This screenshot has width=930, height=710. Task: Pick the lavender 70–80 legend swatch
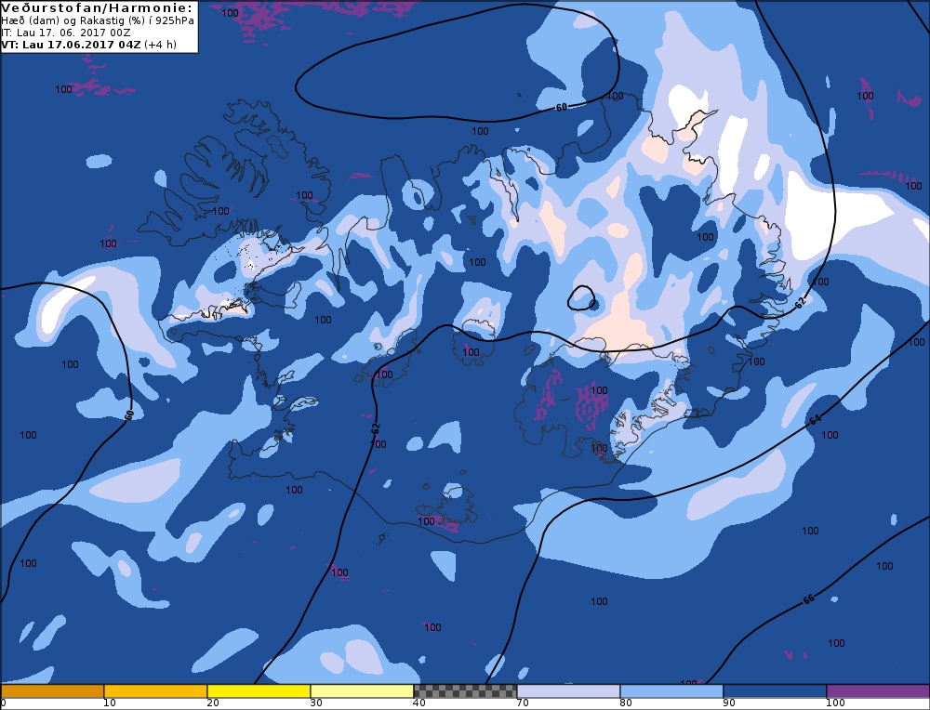click(x=568, y=691)
